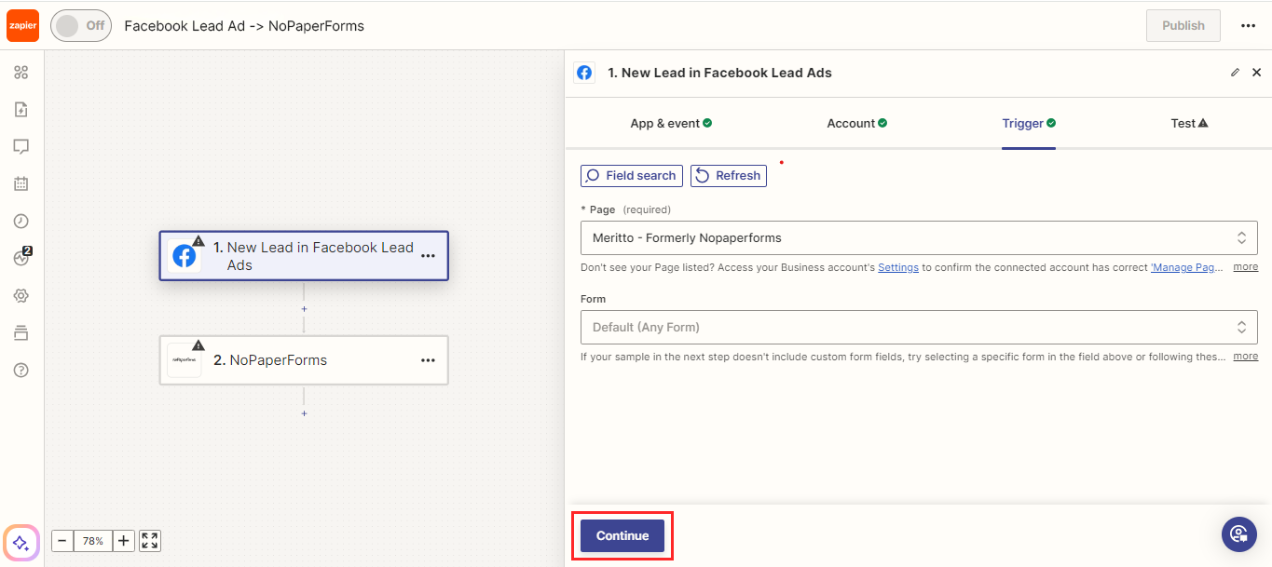This screenshot has width=1272, height=567.
Task: Expand Form help text with more link
Action: (1246, 357)
